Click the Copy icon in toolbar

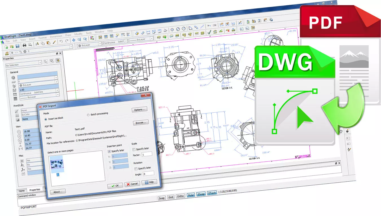(42, 43)
